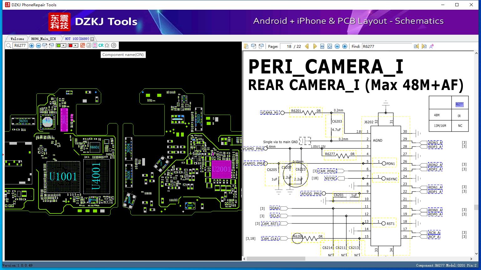
Task: Click the DZKJ app icon in the title bar
Action: (x=8, y=5)
